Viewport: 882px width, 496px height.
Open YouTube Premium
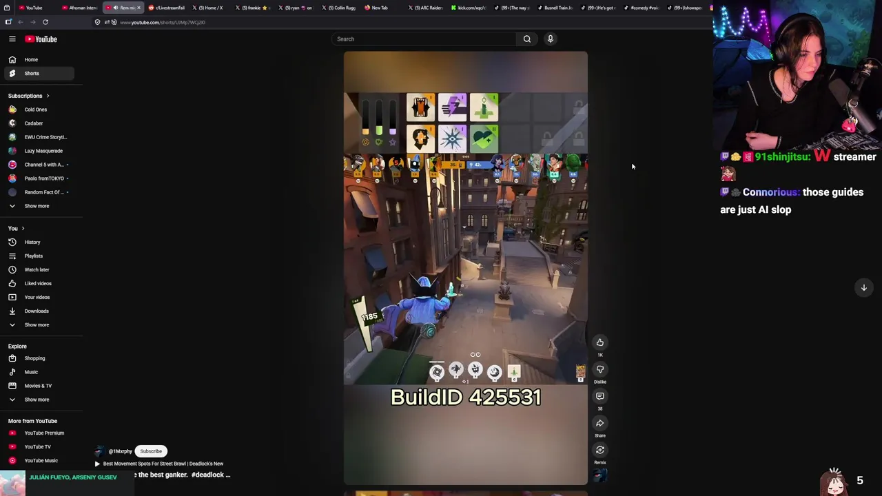click(39, 433)
